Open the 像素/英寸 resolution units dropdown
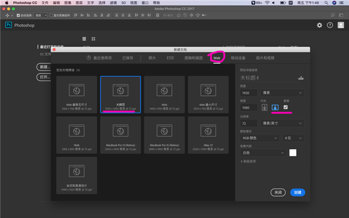349x218 pixels. click(x=282, y=123)
